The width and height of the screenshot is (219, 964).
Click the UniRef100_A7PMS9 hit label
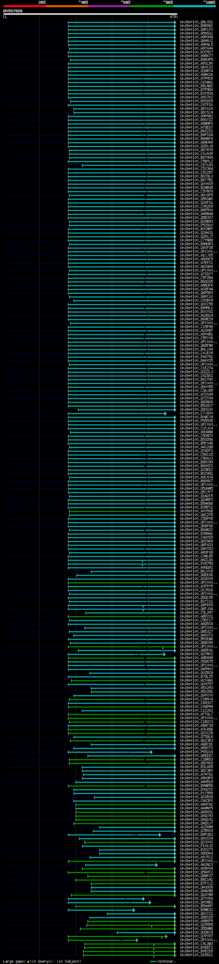click(196, 78)
